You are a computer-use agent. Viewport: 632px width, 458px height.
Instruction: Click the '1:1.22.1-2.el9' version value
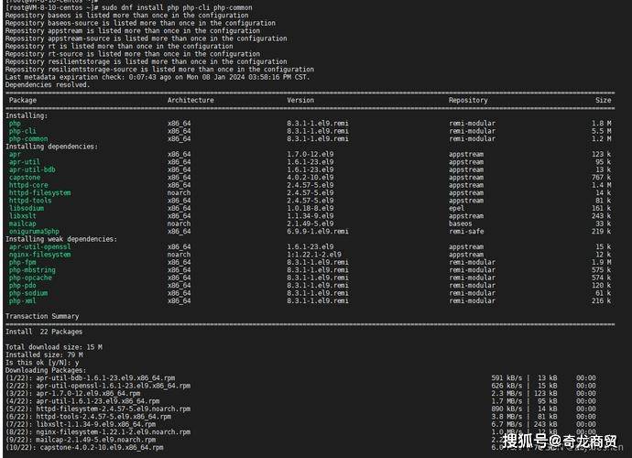point(314,255)
